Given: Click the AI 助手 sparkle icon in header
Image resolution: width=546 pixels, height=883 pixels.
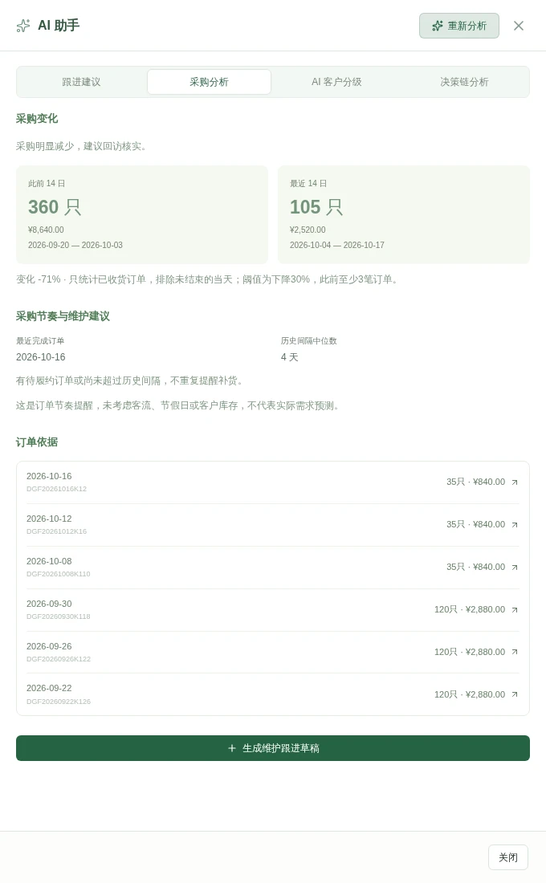Looking at the screenshot, I should (x=23, y=26).
